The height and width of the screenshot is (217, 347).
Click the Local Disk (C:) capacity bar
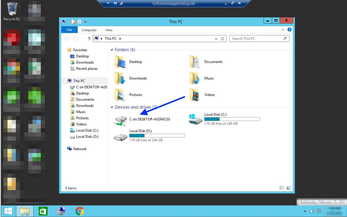(x=232, y=119)
